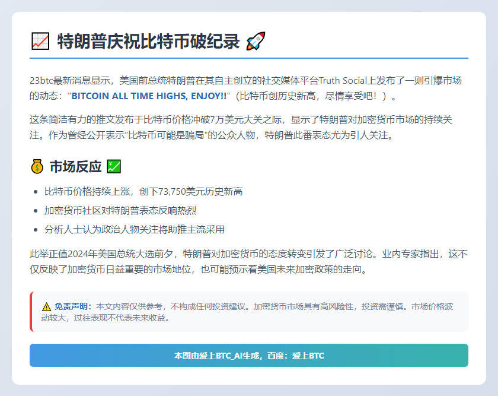498x396 pixels.
Task: Click the 23btc最新消息显示 opening text
Action: click(x=70, y=81)
